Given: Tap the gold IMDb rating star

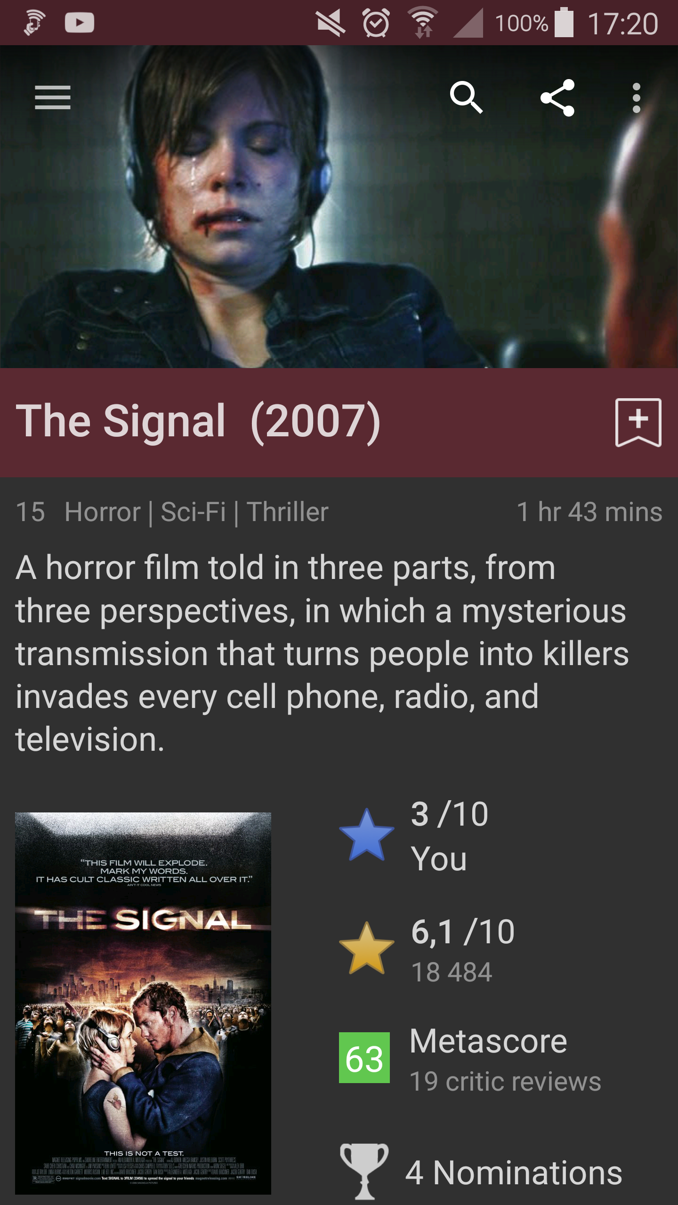Looking at the screenshot, I should pos(366,948).
